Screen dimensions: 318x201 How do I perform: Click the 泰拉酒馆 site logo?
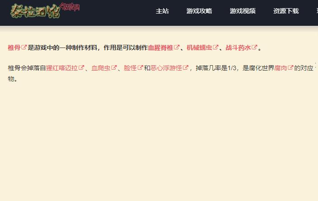pos(35,11)
